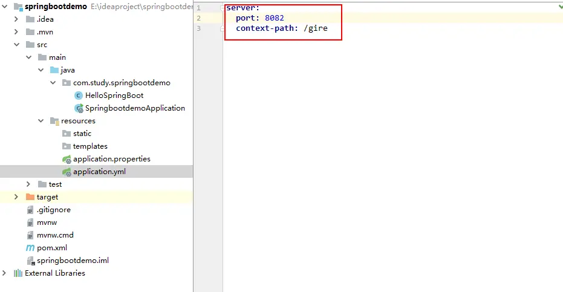This screenshot has height=292, width=563.
Task: Open the .gitignore file
Action: (x=53, y=210)
